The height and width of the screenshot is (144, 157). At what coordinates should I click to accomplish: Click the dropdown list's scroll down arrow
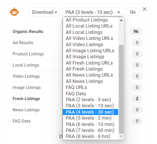pos(121,136)
